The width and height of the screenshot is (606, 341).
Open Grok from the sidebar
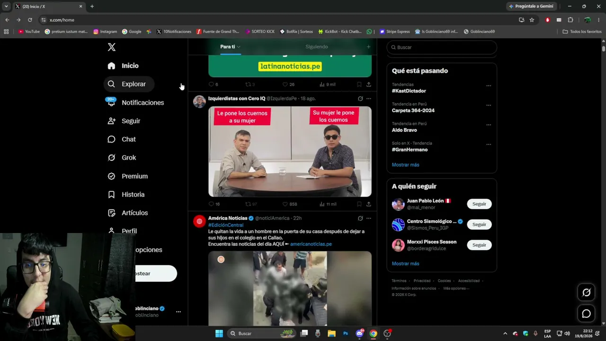(x=122, y=158)
